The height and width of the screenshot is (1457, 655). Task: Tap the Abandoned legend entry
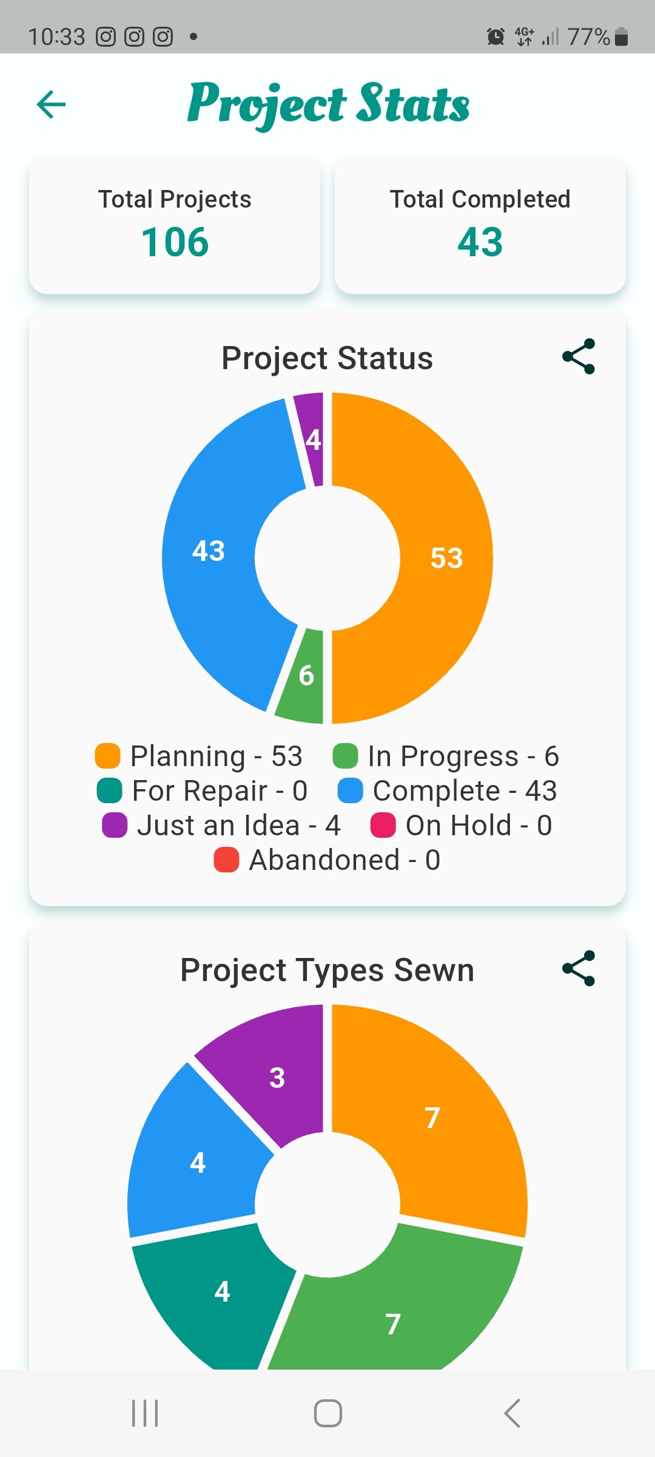[327, 860]
